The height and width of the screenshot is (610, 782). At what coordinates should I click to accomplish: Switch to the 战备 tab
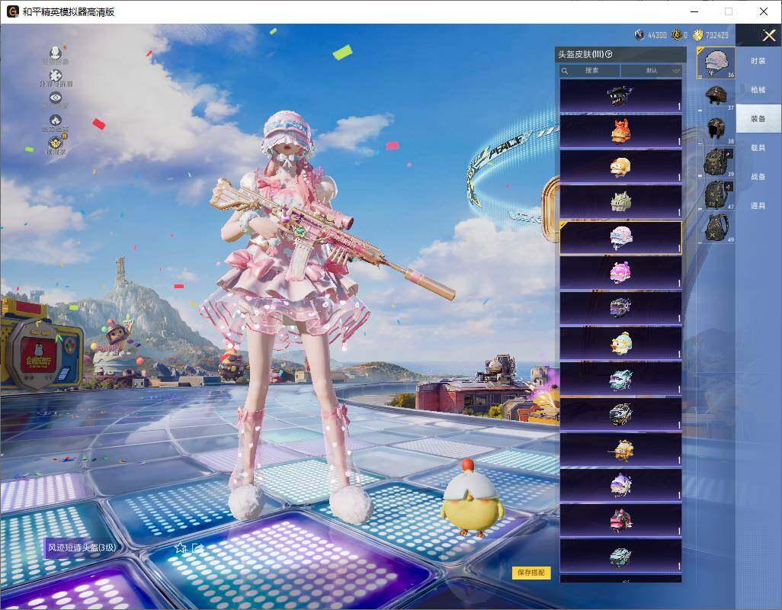coord(758,177)
